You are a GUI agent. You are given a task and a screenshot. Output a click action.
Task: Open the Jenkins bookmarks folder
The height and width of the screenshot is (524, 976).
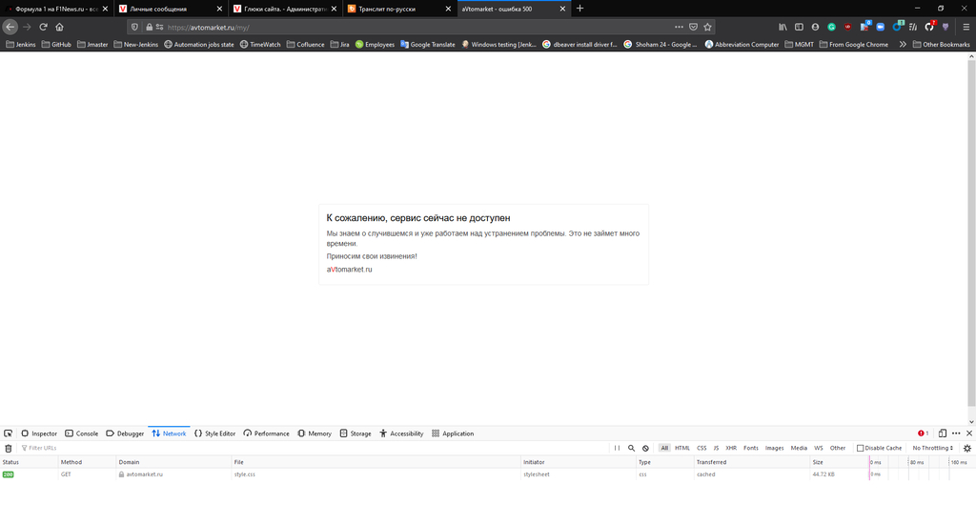click(x=21, y=44)
